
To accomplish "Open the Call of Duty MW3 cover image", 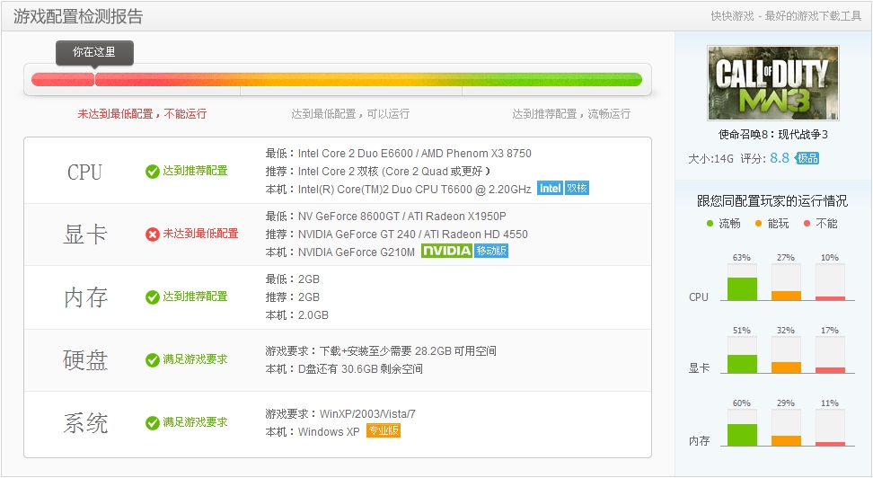I will [773, 83].
